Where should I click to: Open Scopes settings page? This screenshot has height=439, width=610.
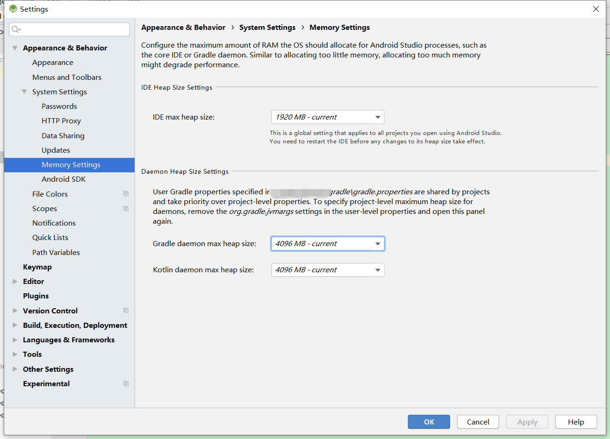(44, 208)
